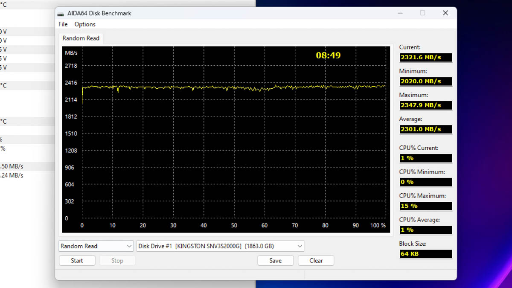Click the Stop button
This screenshot has height=288, width=512.
pyautogui.click(x=117, y=261)
